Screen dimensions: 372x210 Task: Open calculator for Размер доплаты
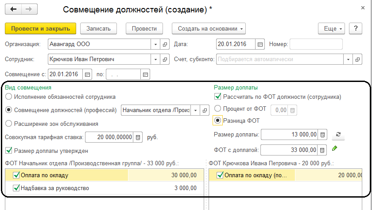(x=322, y=135)
